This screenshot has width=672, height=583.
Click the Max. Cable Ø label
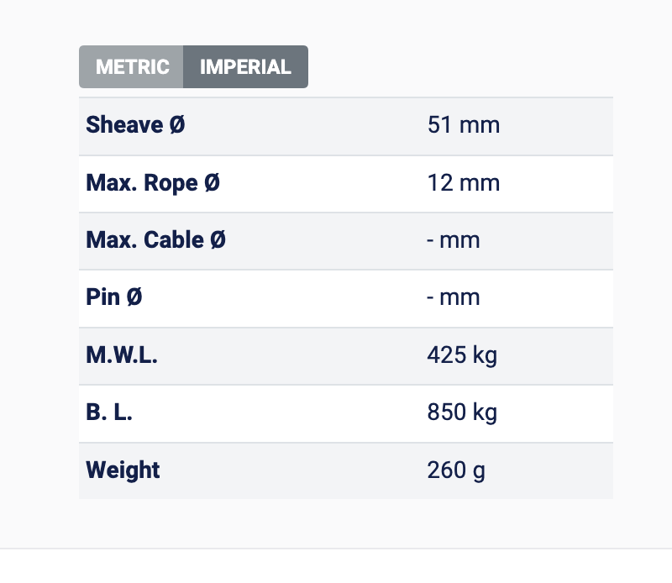point(155,240)
